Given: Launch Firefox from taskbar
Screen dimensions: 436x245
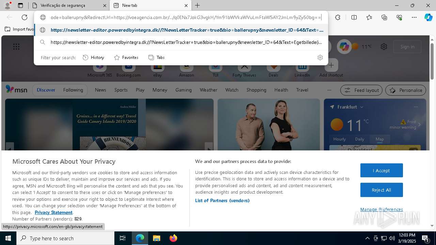Looking at the screenshot, I should coord(173,238).
